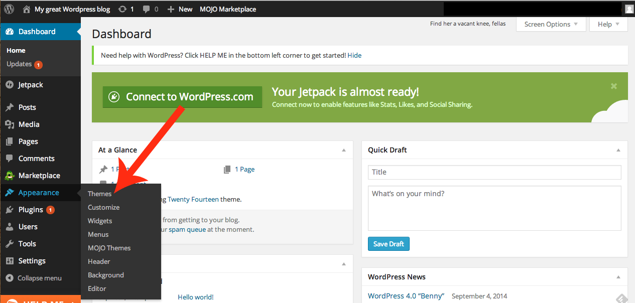Image resolution: width=635 pixels, height=303 pixels.
Task: Click the Users person icon in sidebar
Action: point(9,227)
